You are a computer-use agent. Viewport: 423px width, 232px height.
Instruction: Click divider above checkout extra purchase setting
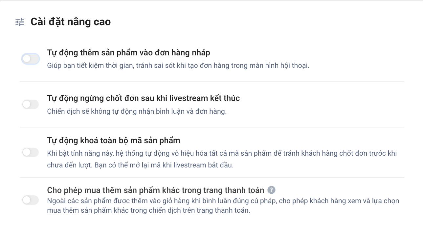pyautogui.click(x=212, y=177)
